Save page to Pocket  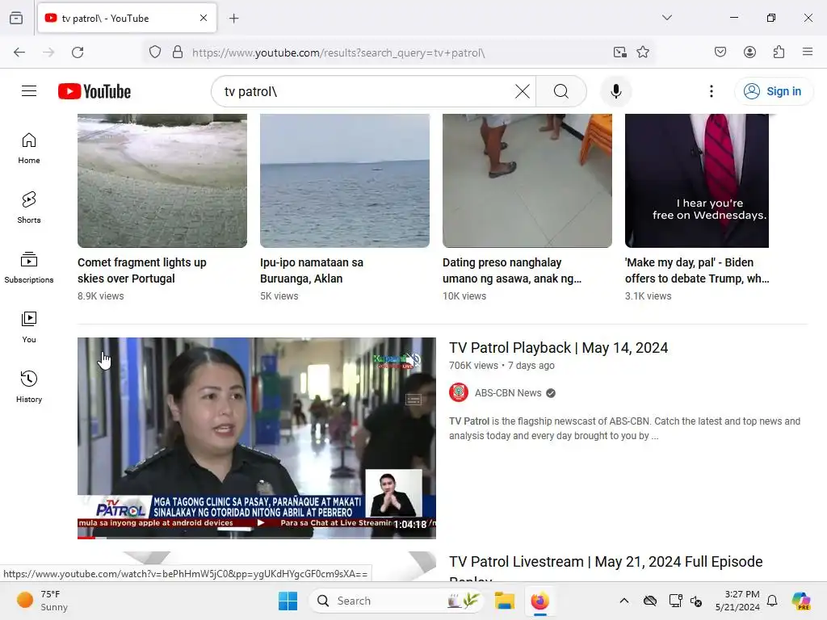click(x=720, y=52)
